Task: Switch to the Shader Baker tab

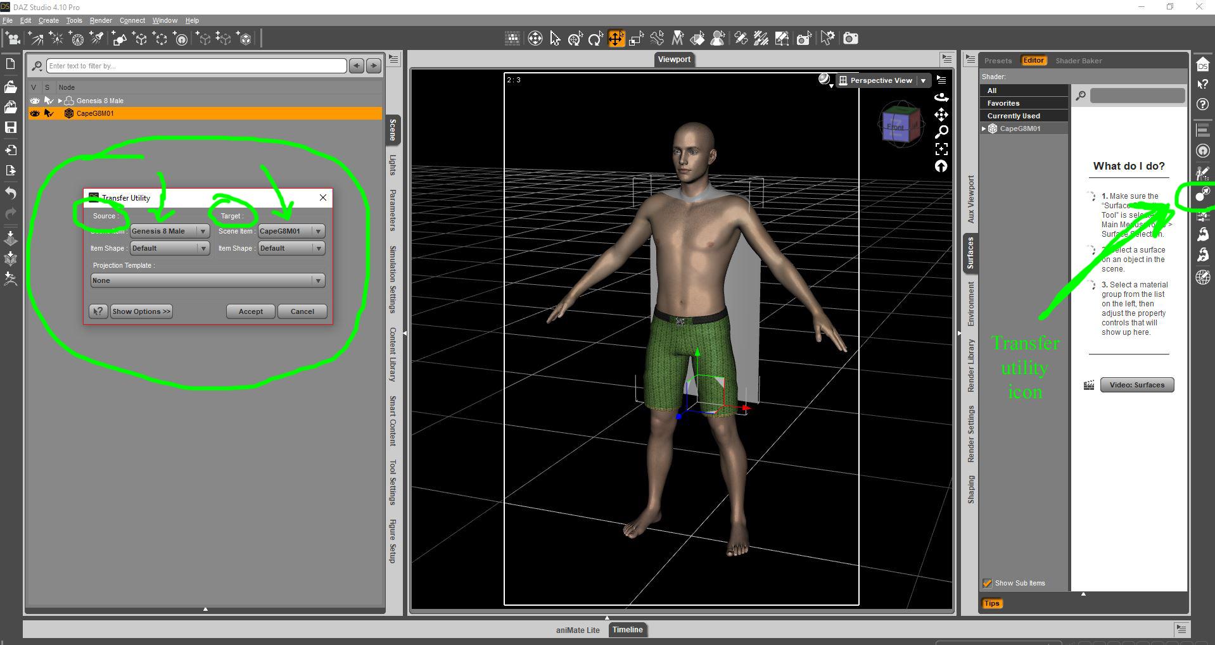Action: 1078,61
